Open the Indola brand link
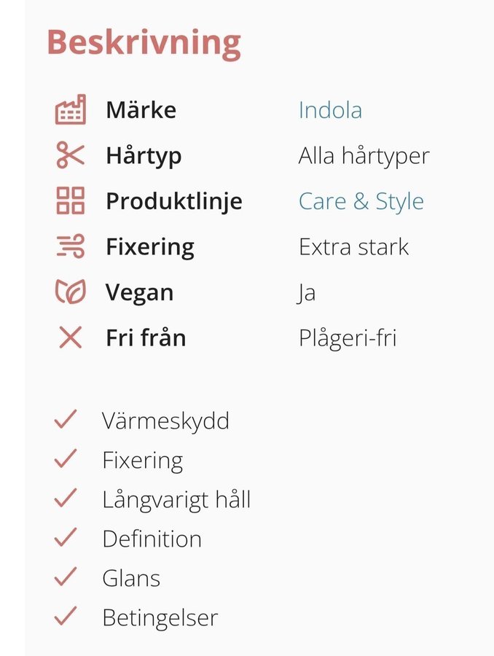Image resolution: width=494 pixels, height=656 pixels. (330, 110)
